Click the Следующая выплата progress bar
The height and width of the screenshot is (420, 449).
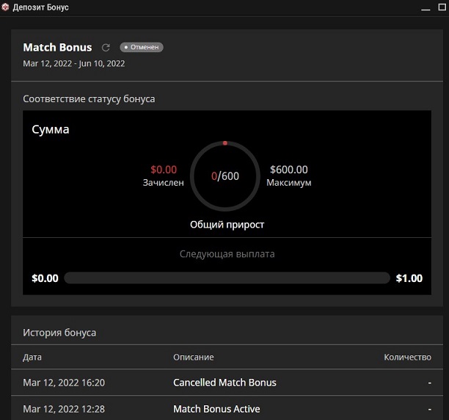227,278
